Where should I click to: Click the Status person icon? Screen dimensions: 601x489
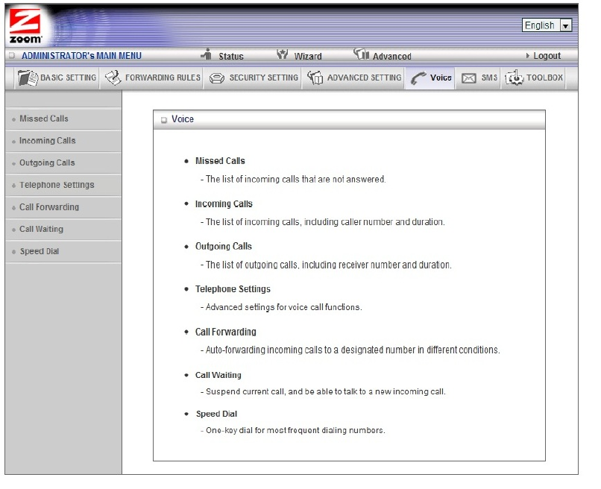pos(207,54)
